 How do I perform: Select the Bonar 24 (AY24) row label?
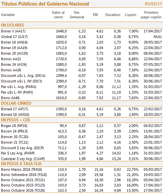14,64
